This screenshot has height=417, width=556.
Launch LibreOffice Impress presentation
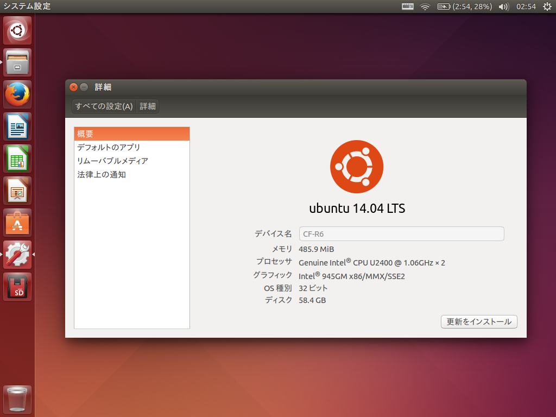click(17, 191)
